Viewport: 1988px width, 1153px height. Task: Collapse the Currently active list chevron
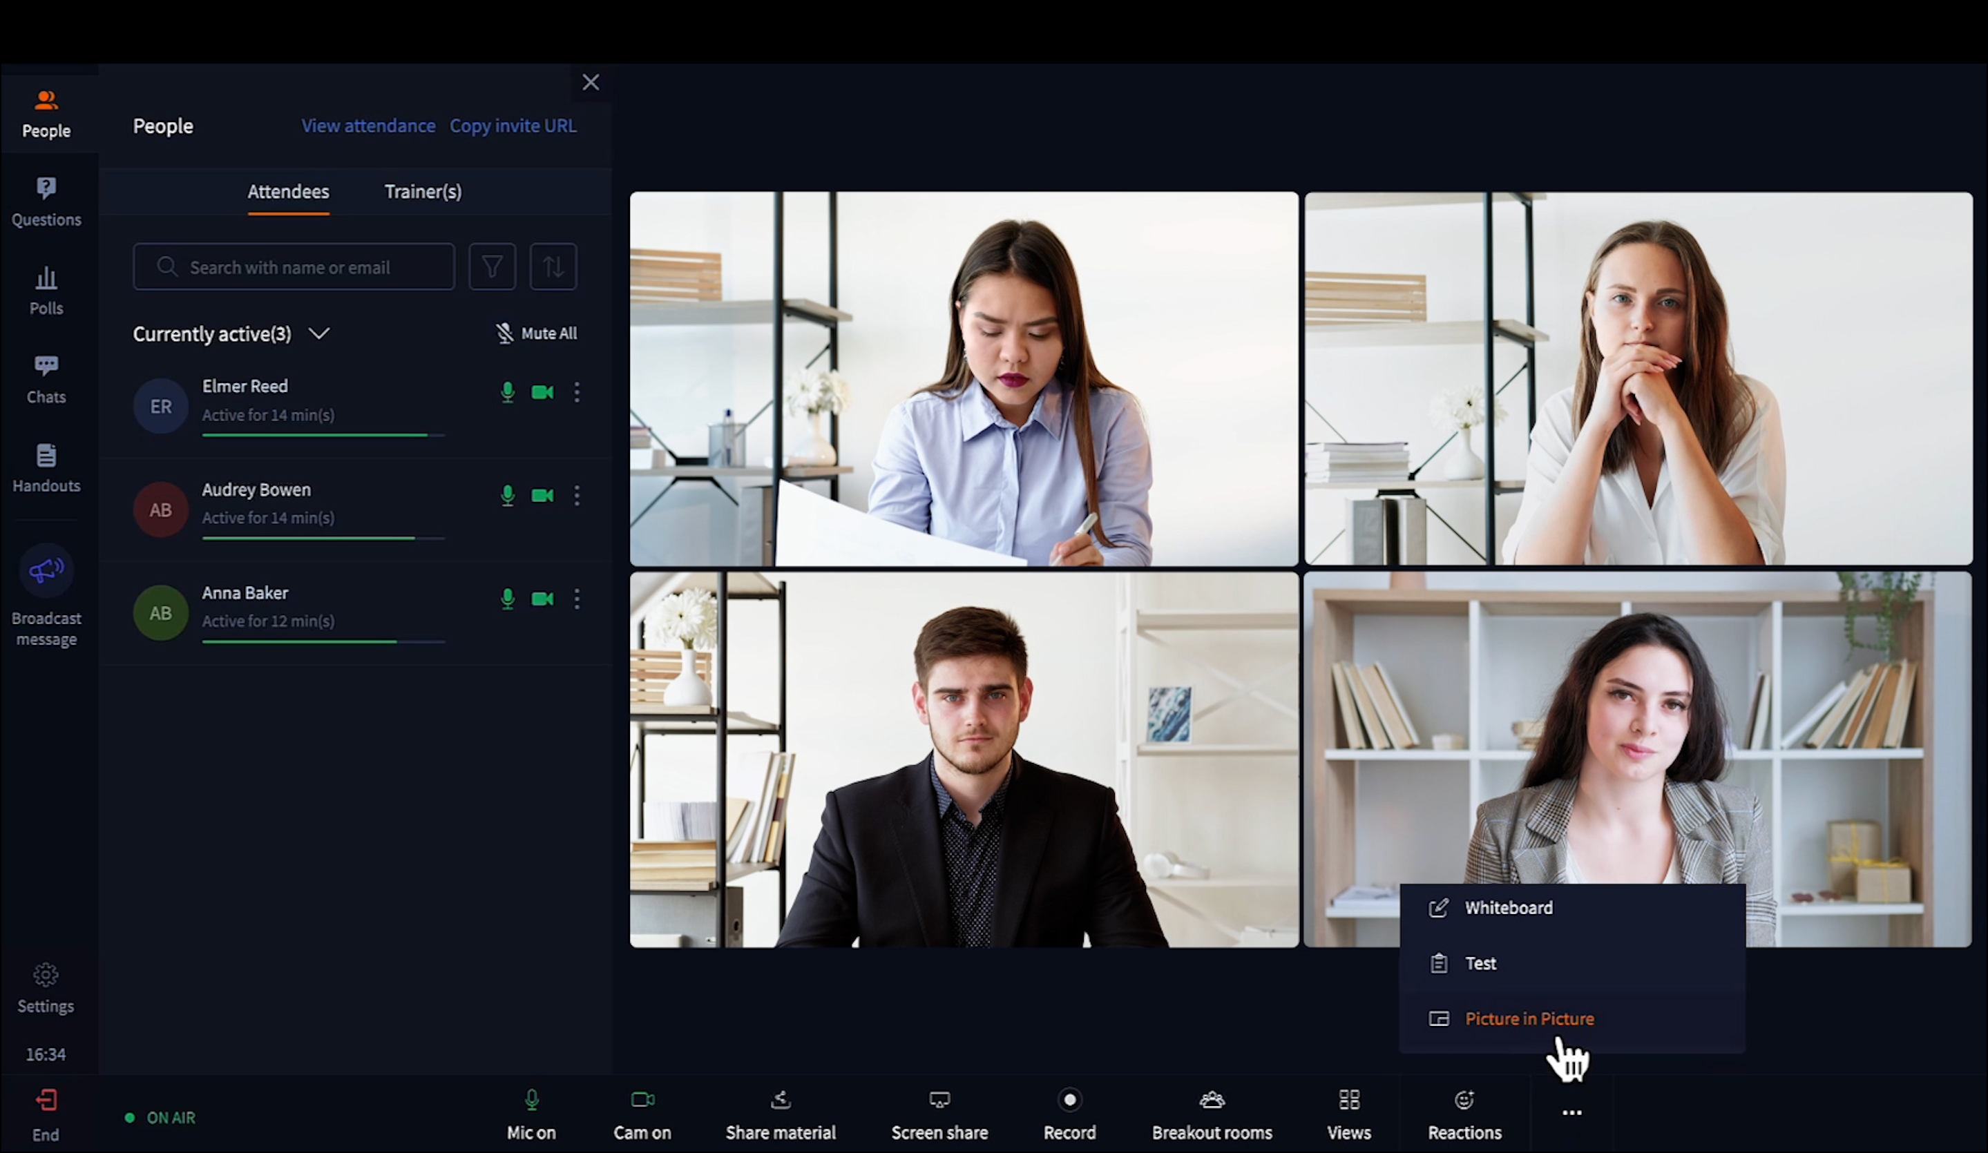(x=318, y=333)
